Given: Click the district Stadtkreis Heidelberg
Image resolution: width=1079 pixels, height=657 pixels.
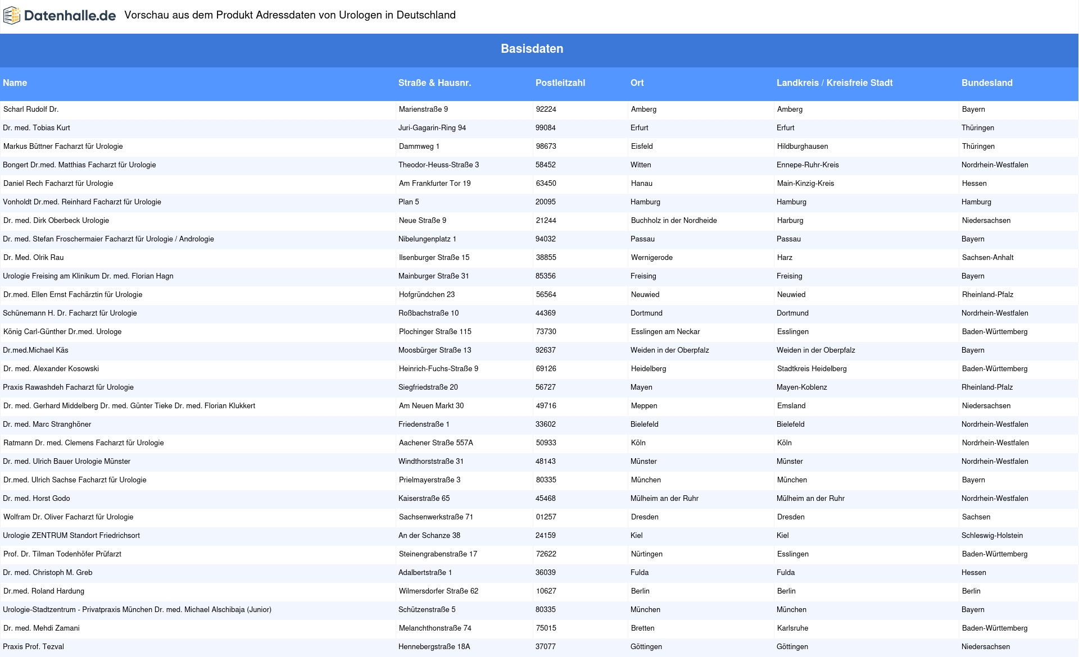Looking at the screenshot, I should (x=812, y=369).
